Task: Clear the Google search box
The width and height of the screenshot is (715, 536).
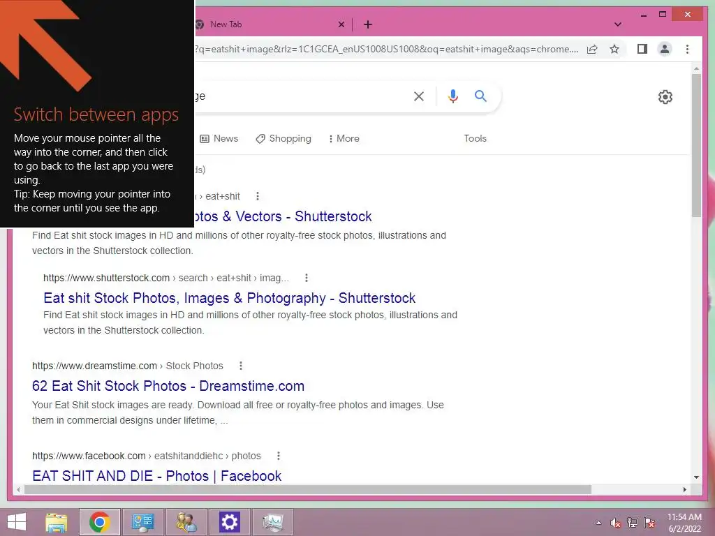Action: [419, 96]
